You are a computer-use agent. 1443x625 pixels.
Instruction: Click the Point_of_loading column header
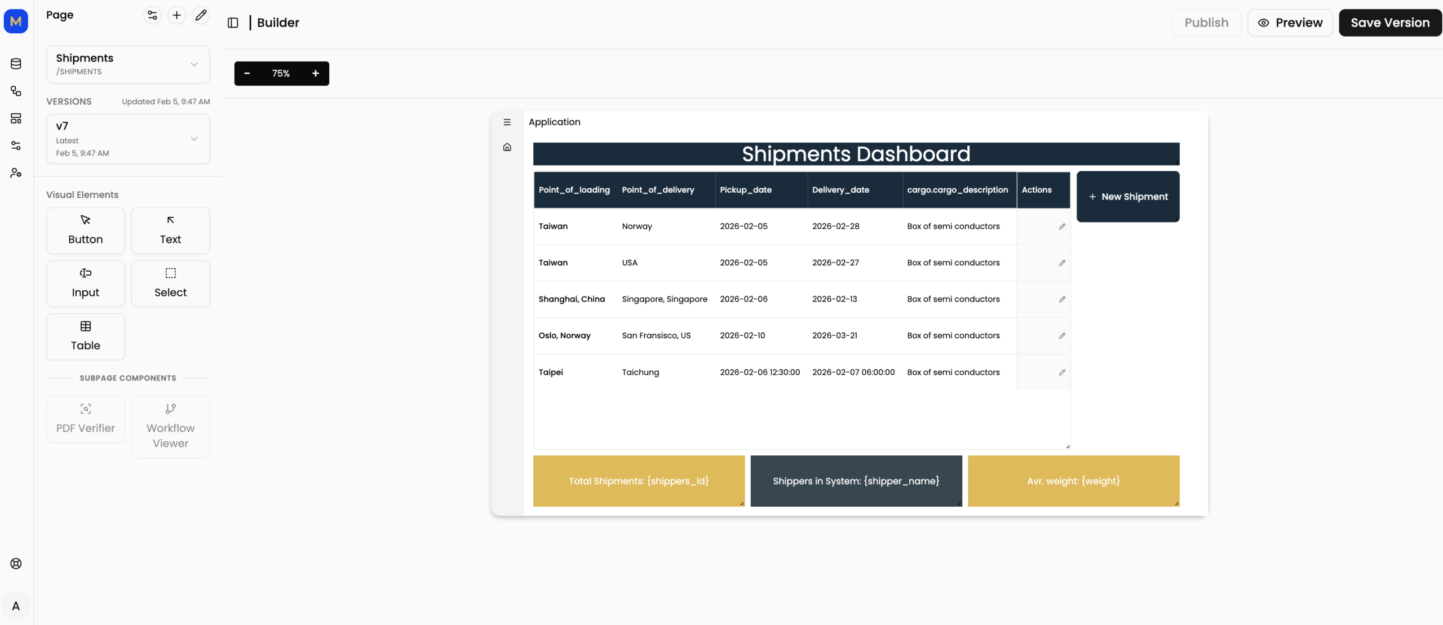pyautogui.click(x=574, y=190)
